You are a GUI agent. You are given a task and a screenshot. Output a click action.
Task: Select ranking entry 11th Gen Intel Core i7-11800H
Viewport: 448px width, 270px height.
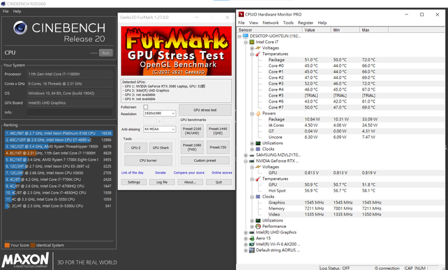pos(58,153)
